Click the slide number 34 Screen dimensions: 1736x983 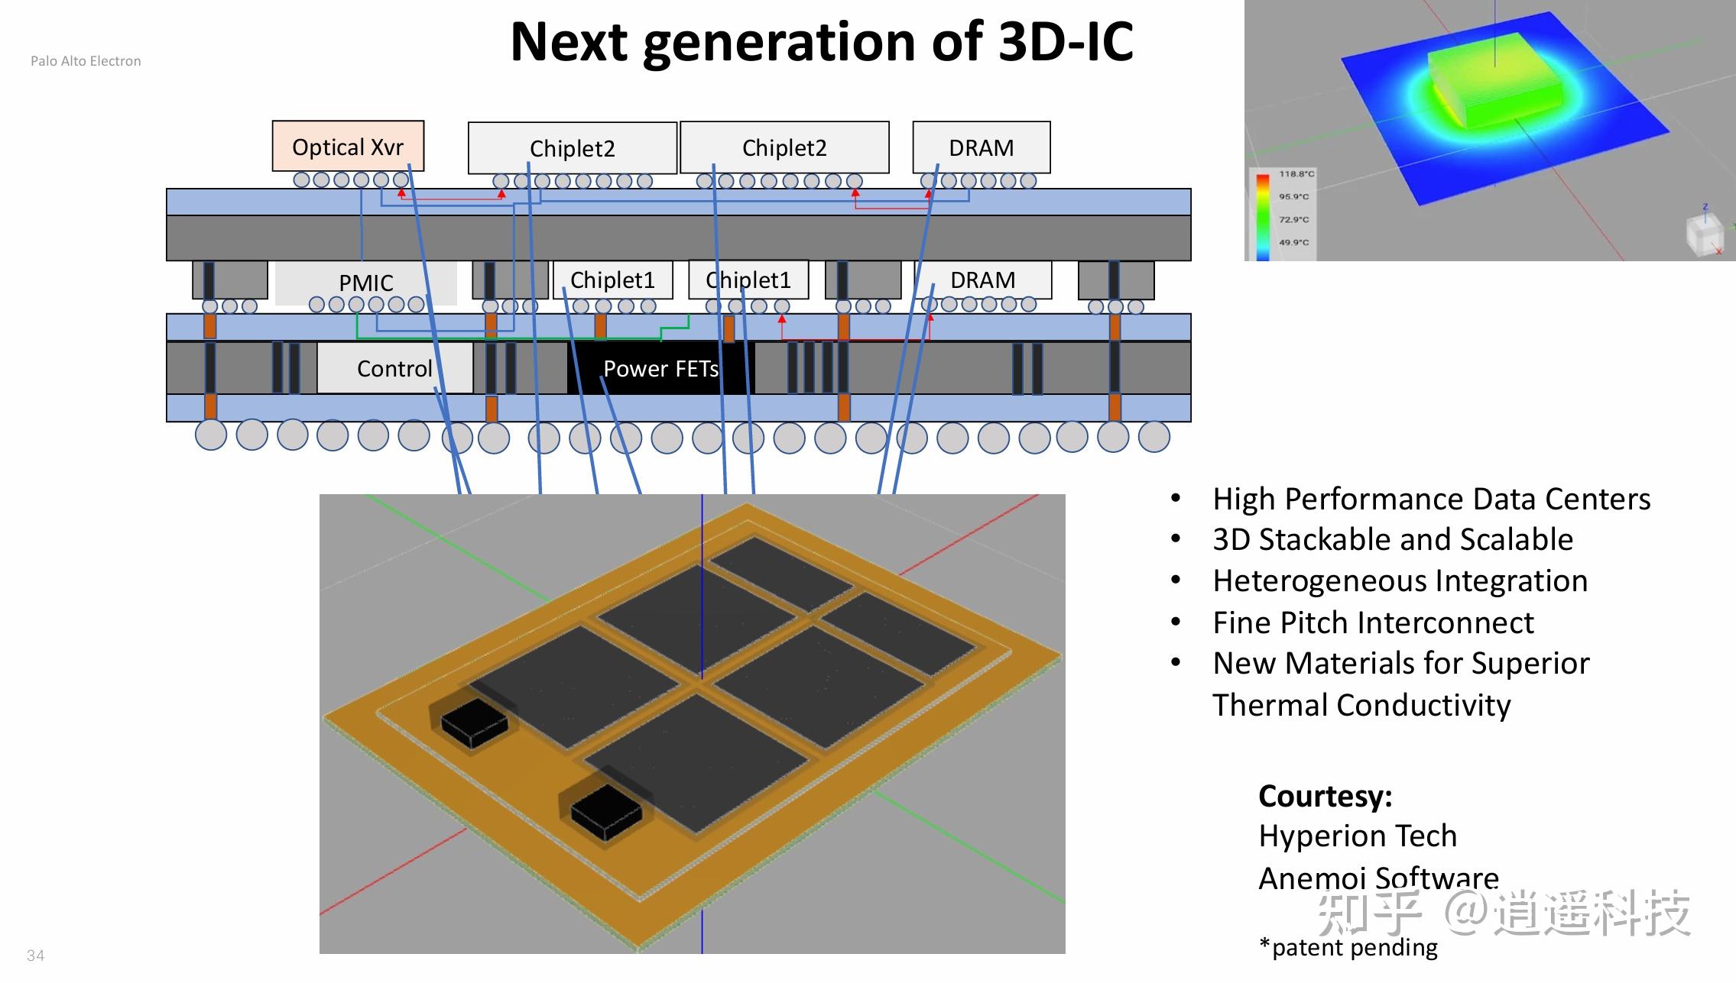point(35,956)
